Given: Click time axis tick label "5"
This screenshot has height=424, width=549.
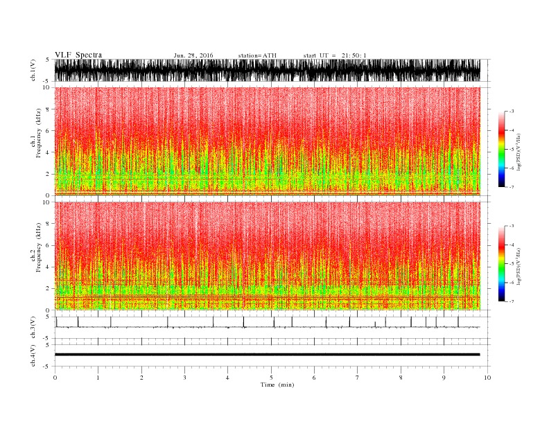Looking at the screenshot, I should [271, 378].
